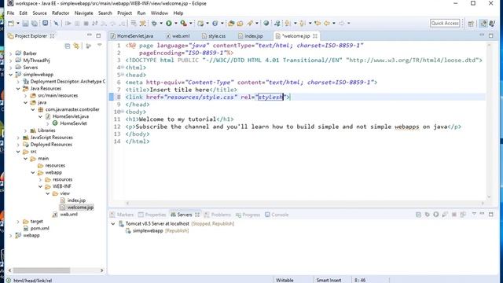Click the Back navigation arrow icon
Screen dimensions: 503x283
[327, 23]
